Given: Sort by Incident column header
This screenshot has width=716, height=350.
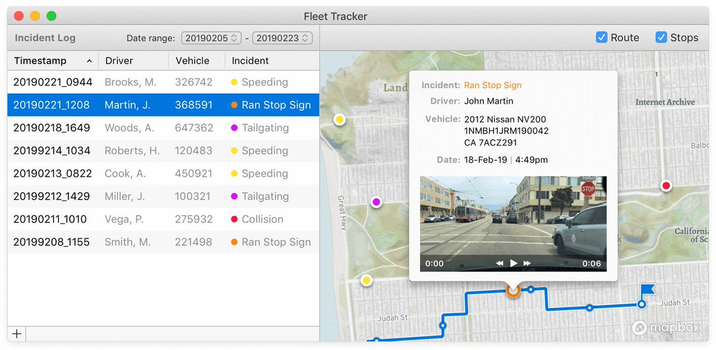Looking at the screenshot, I should pos(271,61).
